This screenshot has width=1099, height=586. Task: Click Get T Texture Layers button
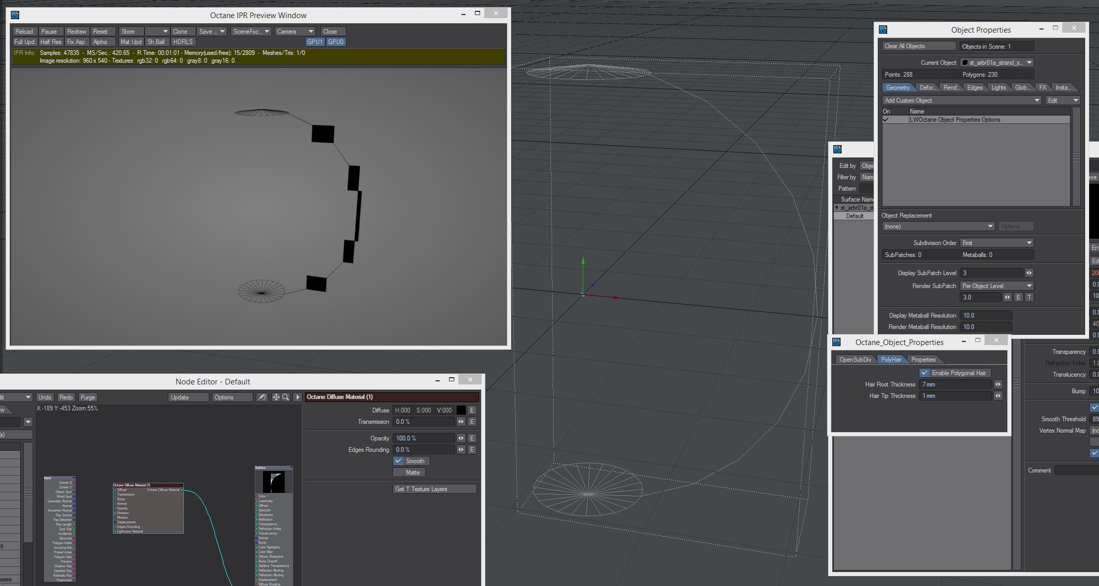tap(434, 489)
